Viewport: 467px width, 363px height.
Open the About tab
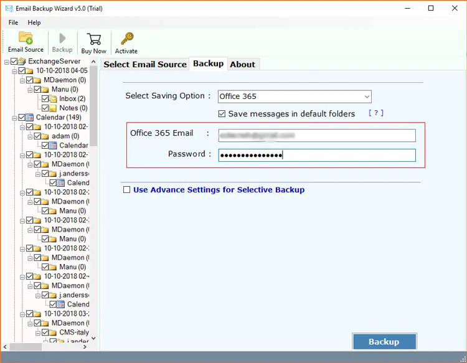pyautogui.click(x=242, y=64)
